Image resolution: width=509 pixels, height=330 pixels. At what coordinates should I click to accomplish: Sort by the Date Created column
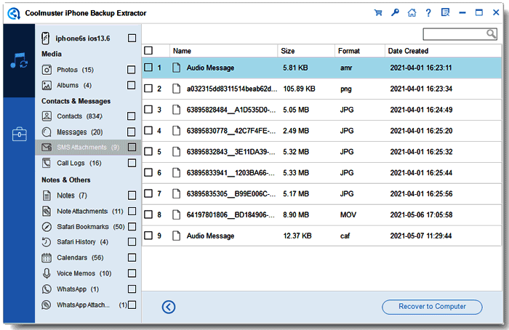coord(408,51)
